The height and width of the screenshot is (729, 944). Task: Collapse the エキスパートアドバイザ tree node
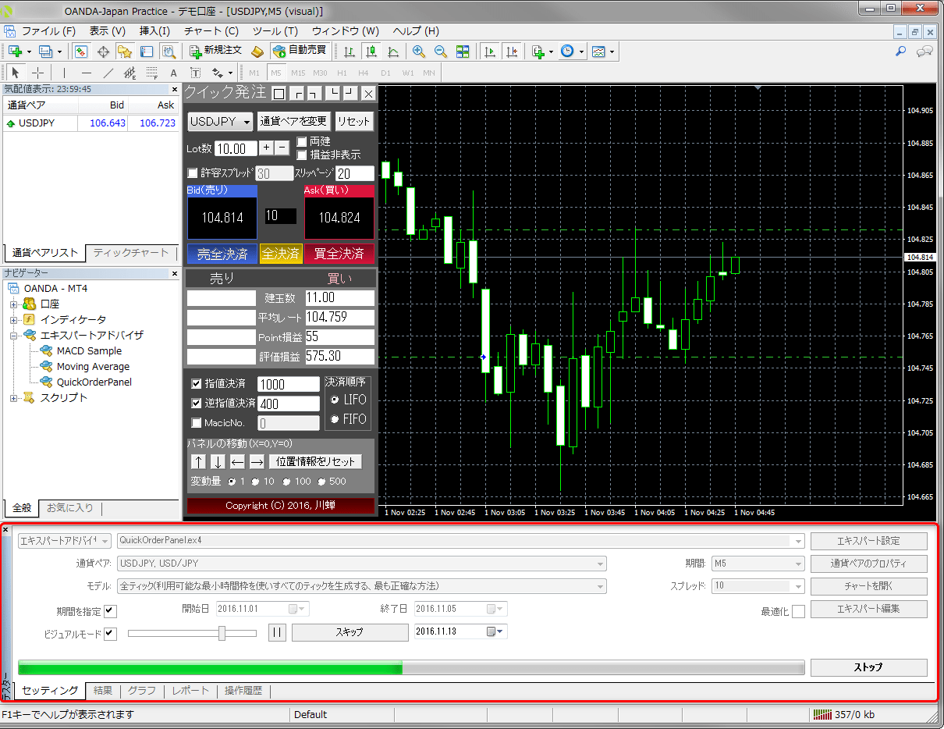13,335
